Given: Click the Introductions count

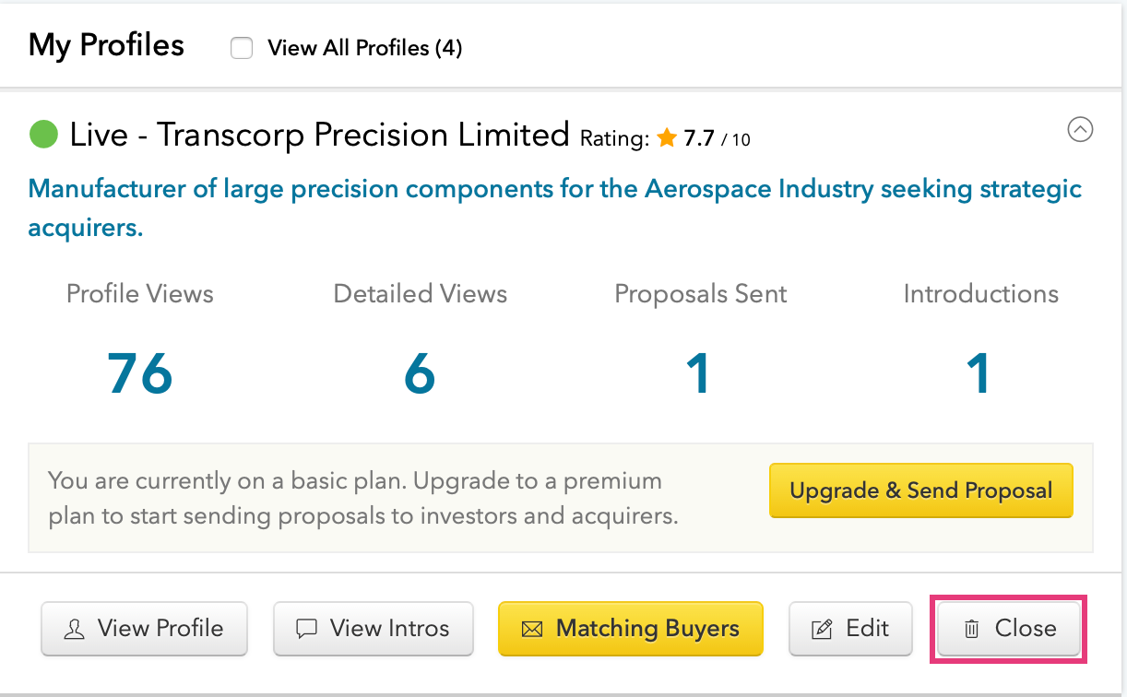Looking at the screenshot, I should (x=980, y=373).
